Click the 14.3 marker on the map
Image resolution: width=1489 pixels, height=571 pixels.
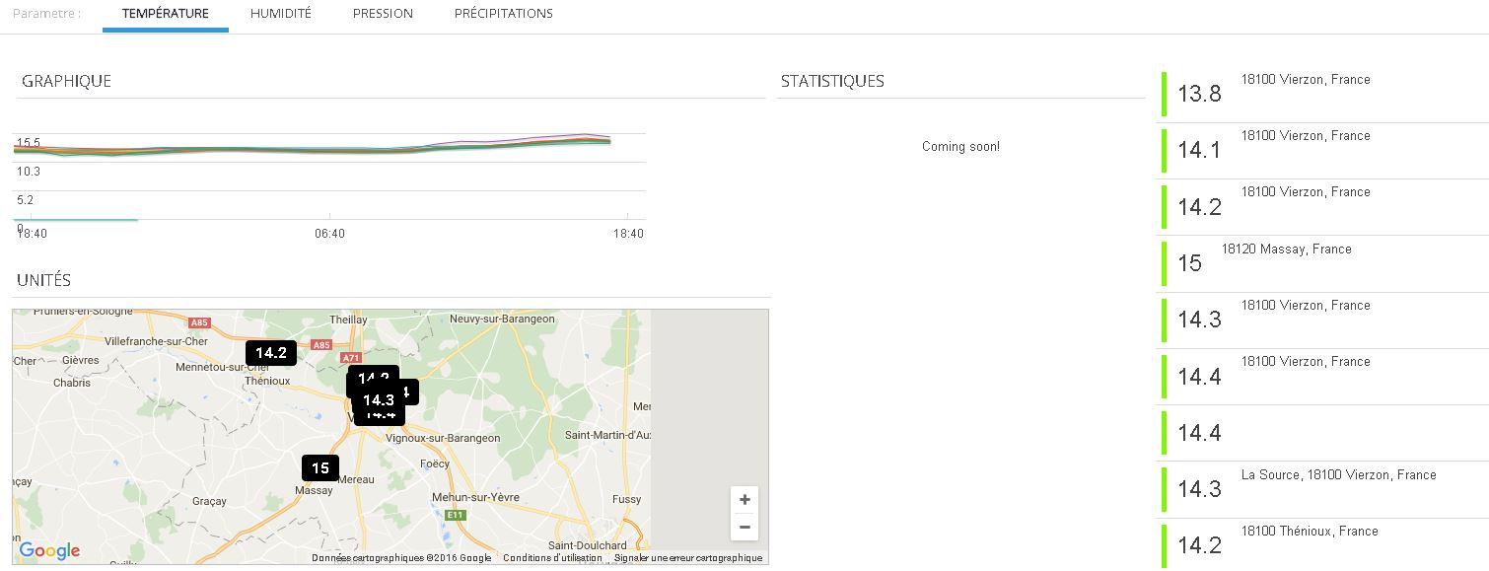pyautogui.click(x=378, y=399)
